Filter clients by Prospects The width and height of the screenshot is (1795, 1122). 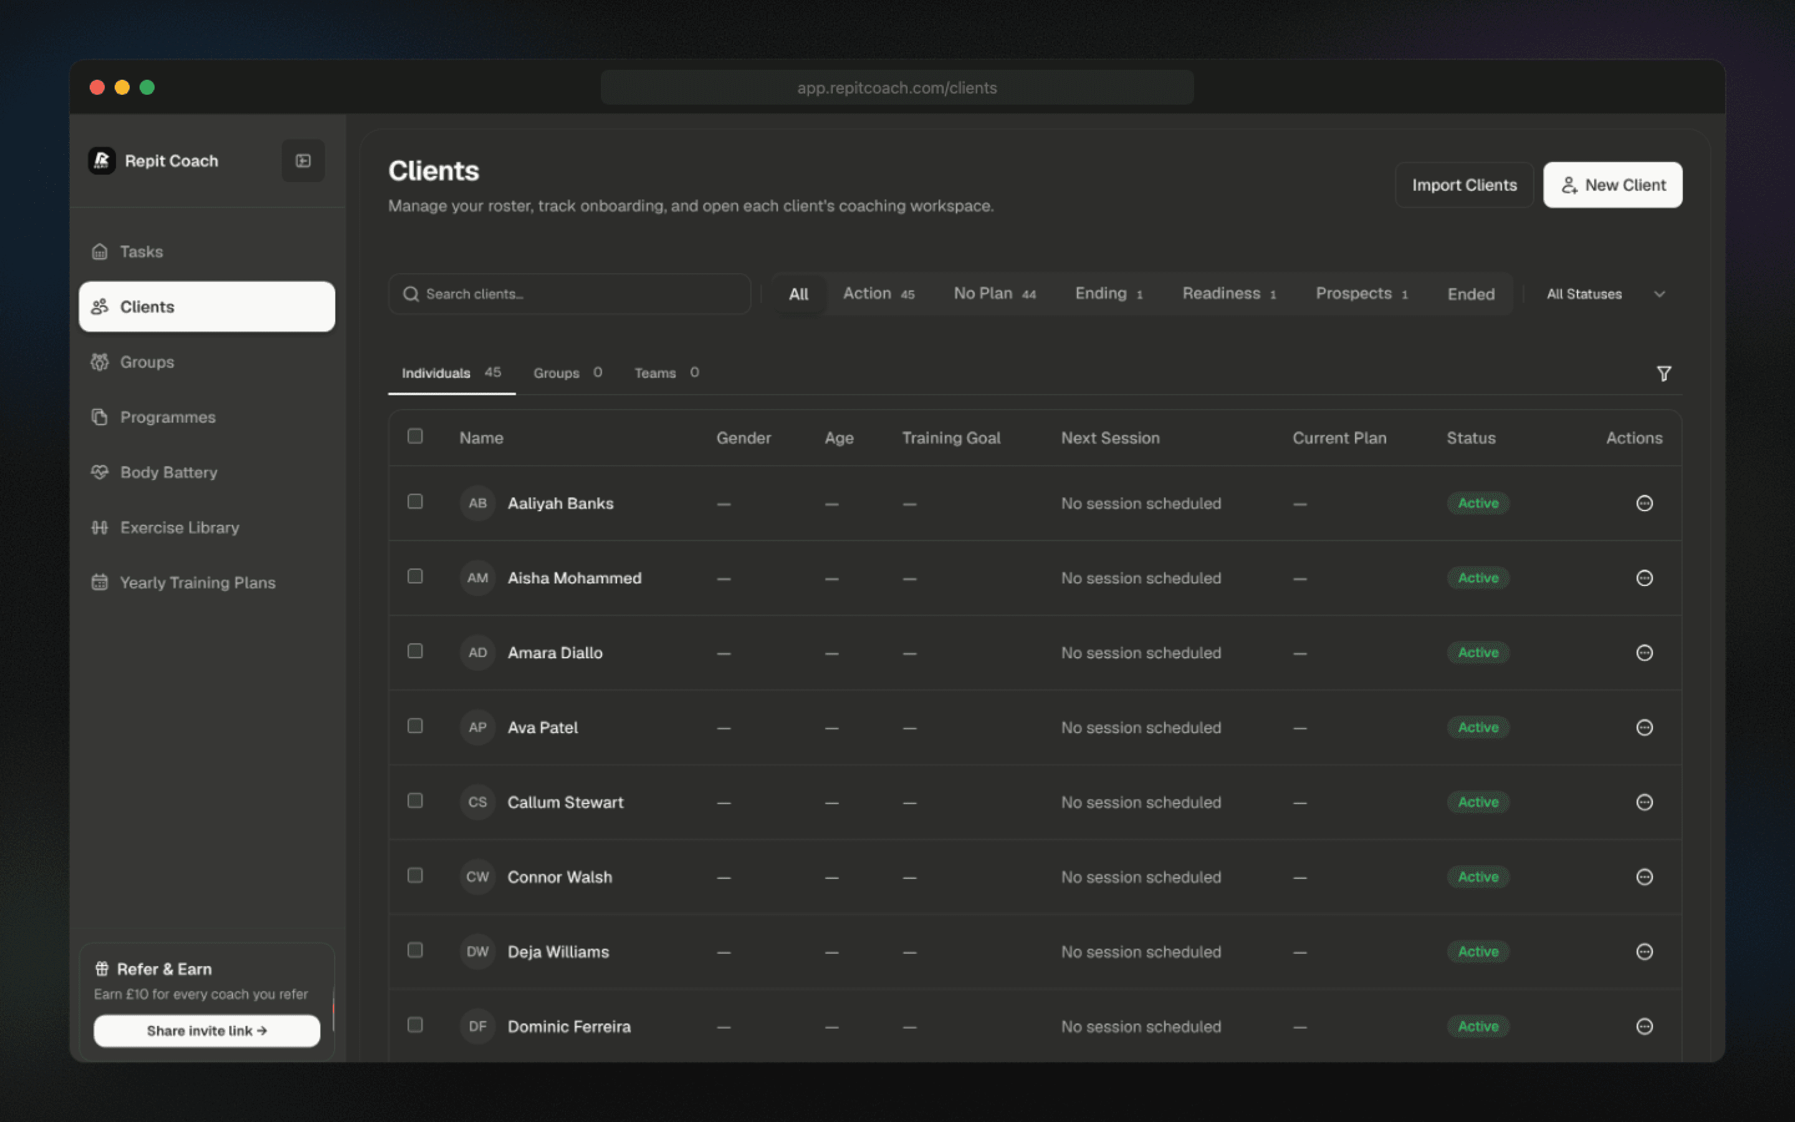1361,295
